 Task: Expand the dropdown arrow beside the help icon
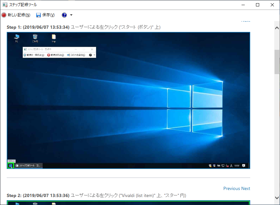[x=71, y=15]
